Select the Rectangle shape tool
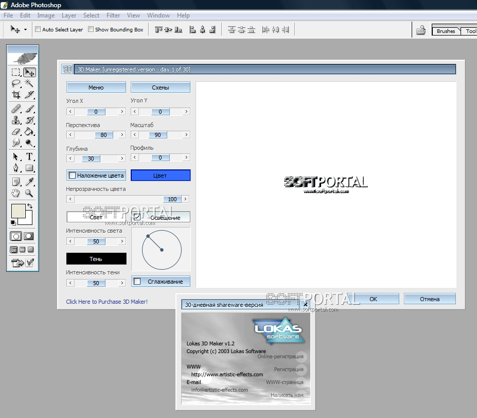 point(29,168)
